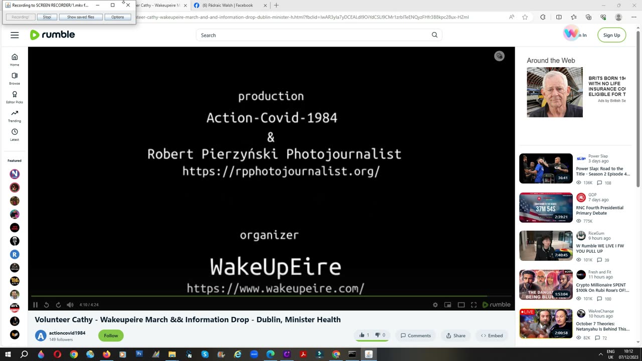642x361 pixels.
Task: Open Browse in sidebar
Action: tap(15, 79)
